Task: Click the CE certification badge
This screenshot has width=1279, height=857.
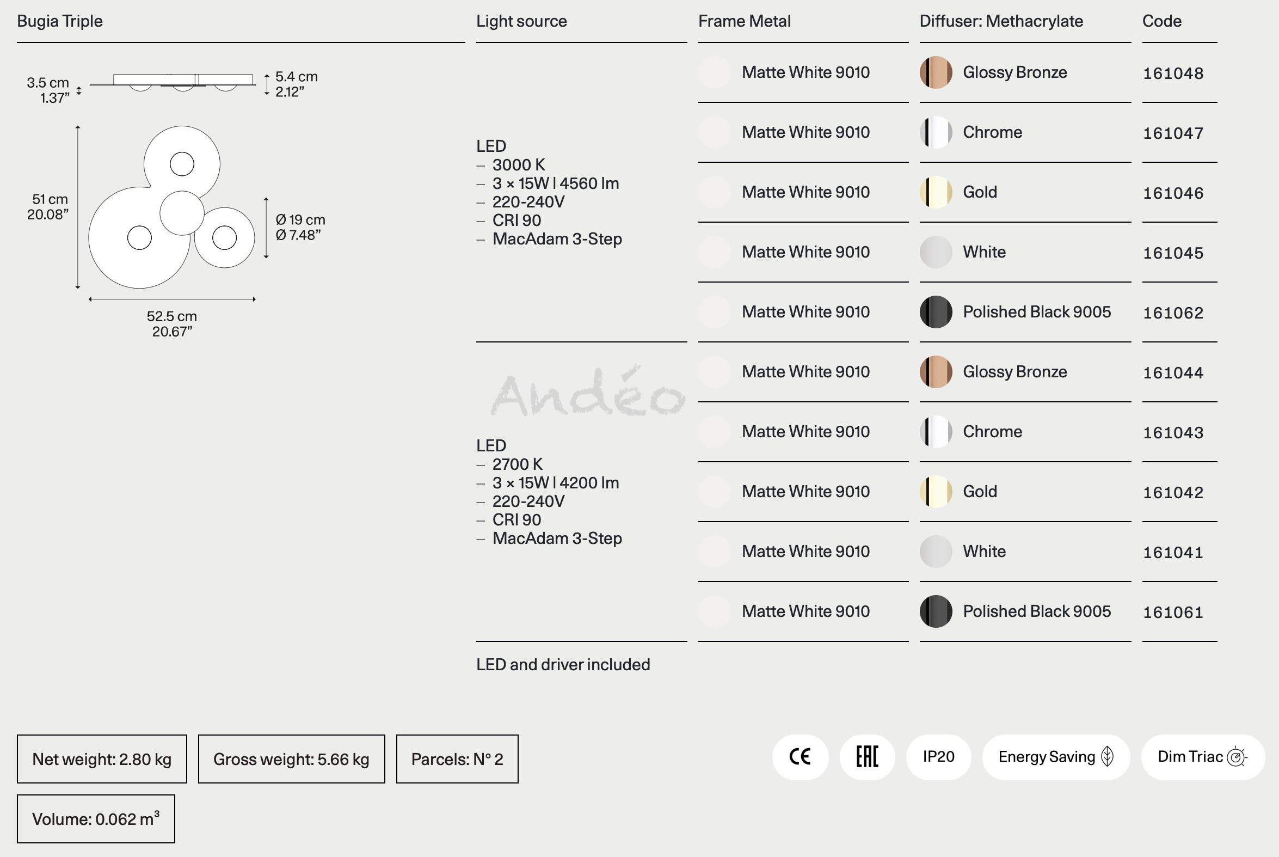Action: tap(800, 757)
